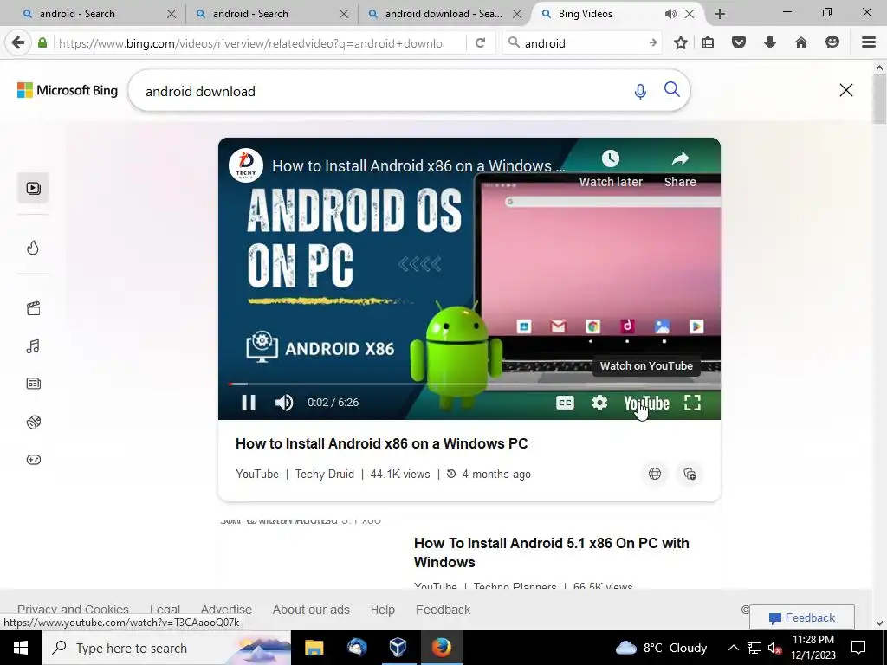Image resolution: width=887 pixels, height=665 pixels.
Task: Show bookmarks list icon
Action: tap(708, 43)
